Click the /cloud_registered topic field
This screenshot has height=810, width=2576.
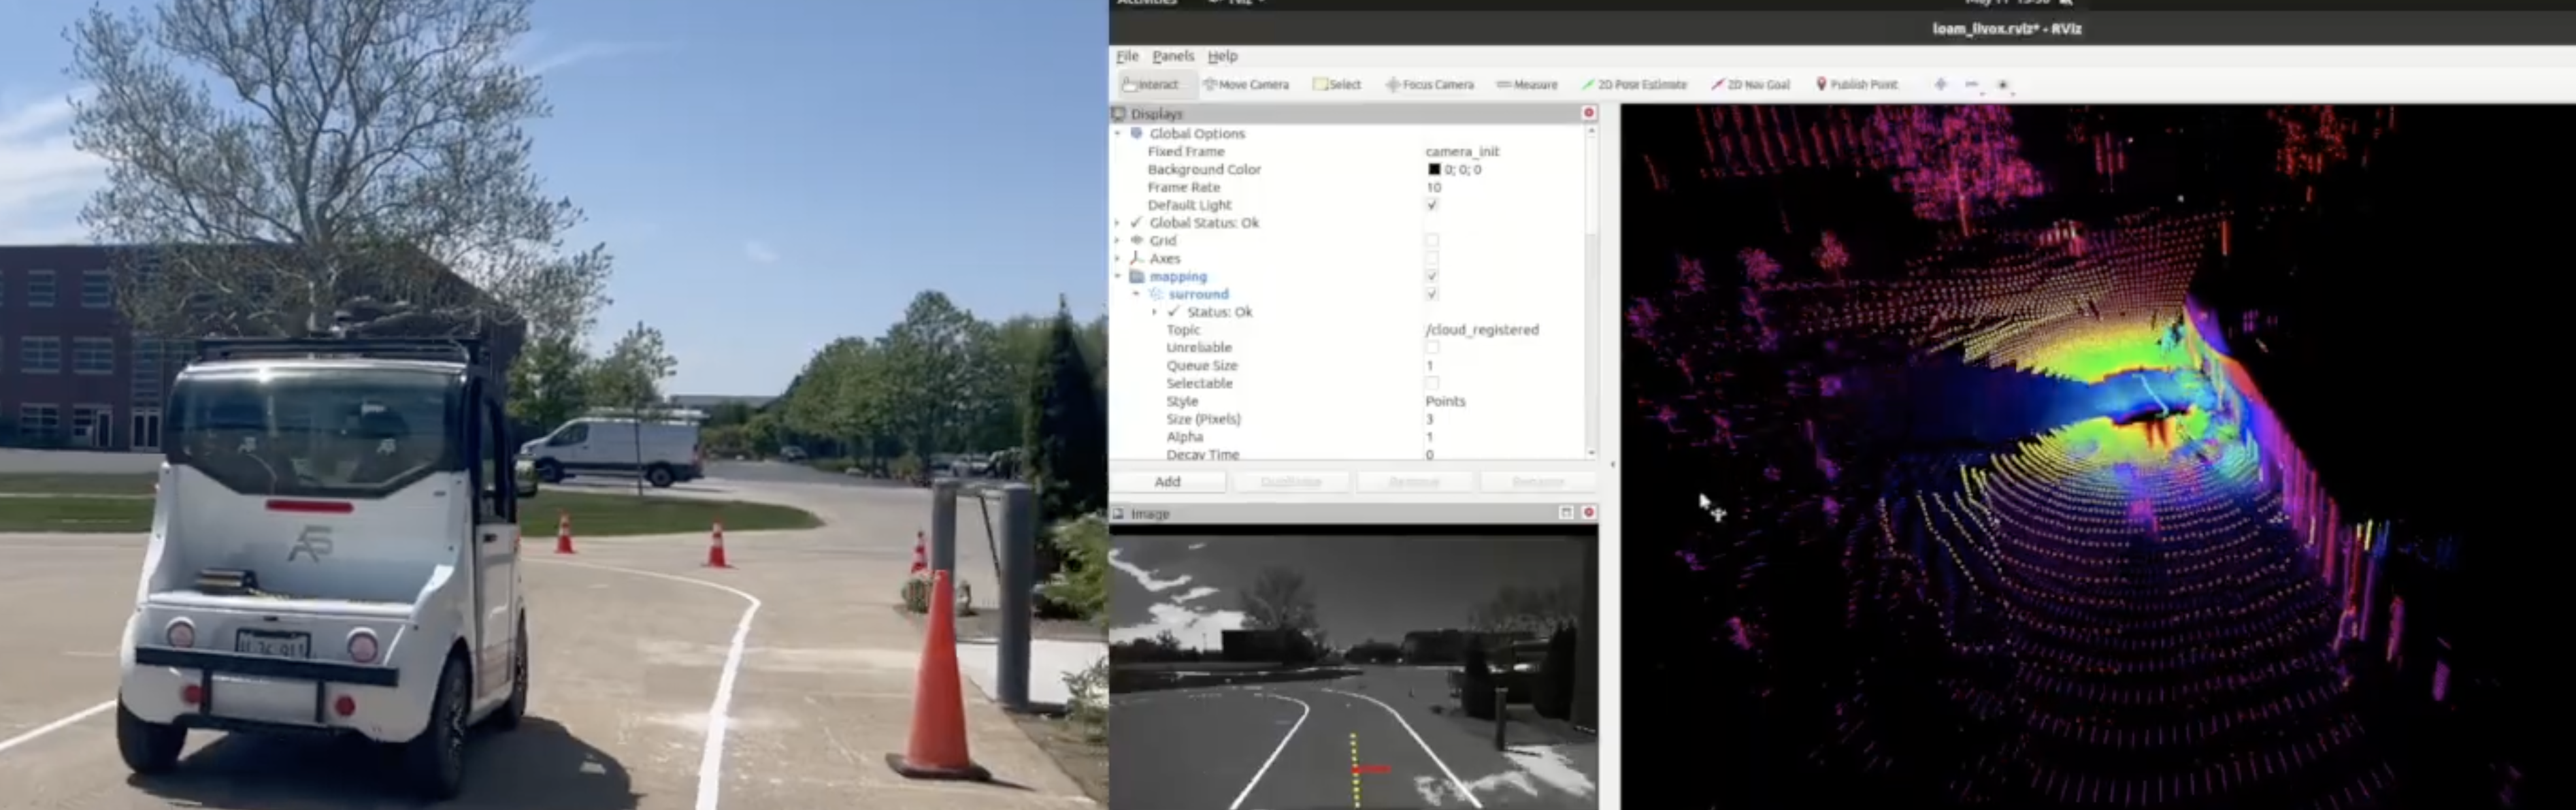click(1482, 330)
